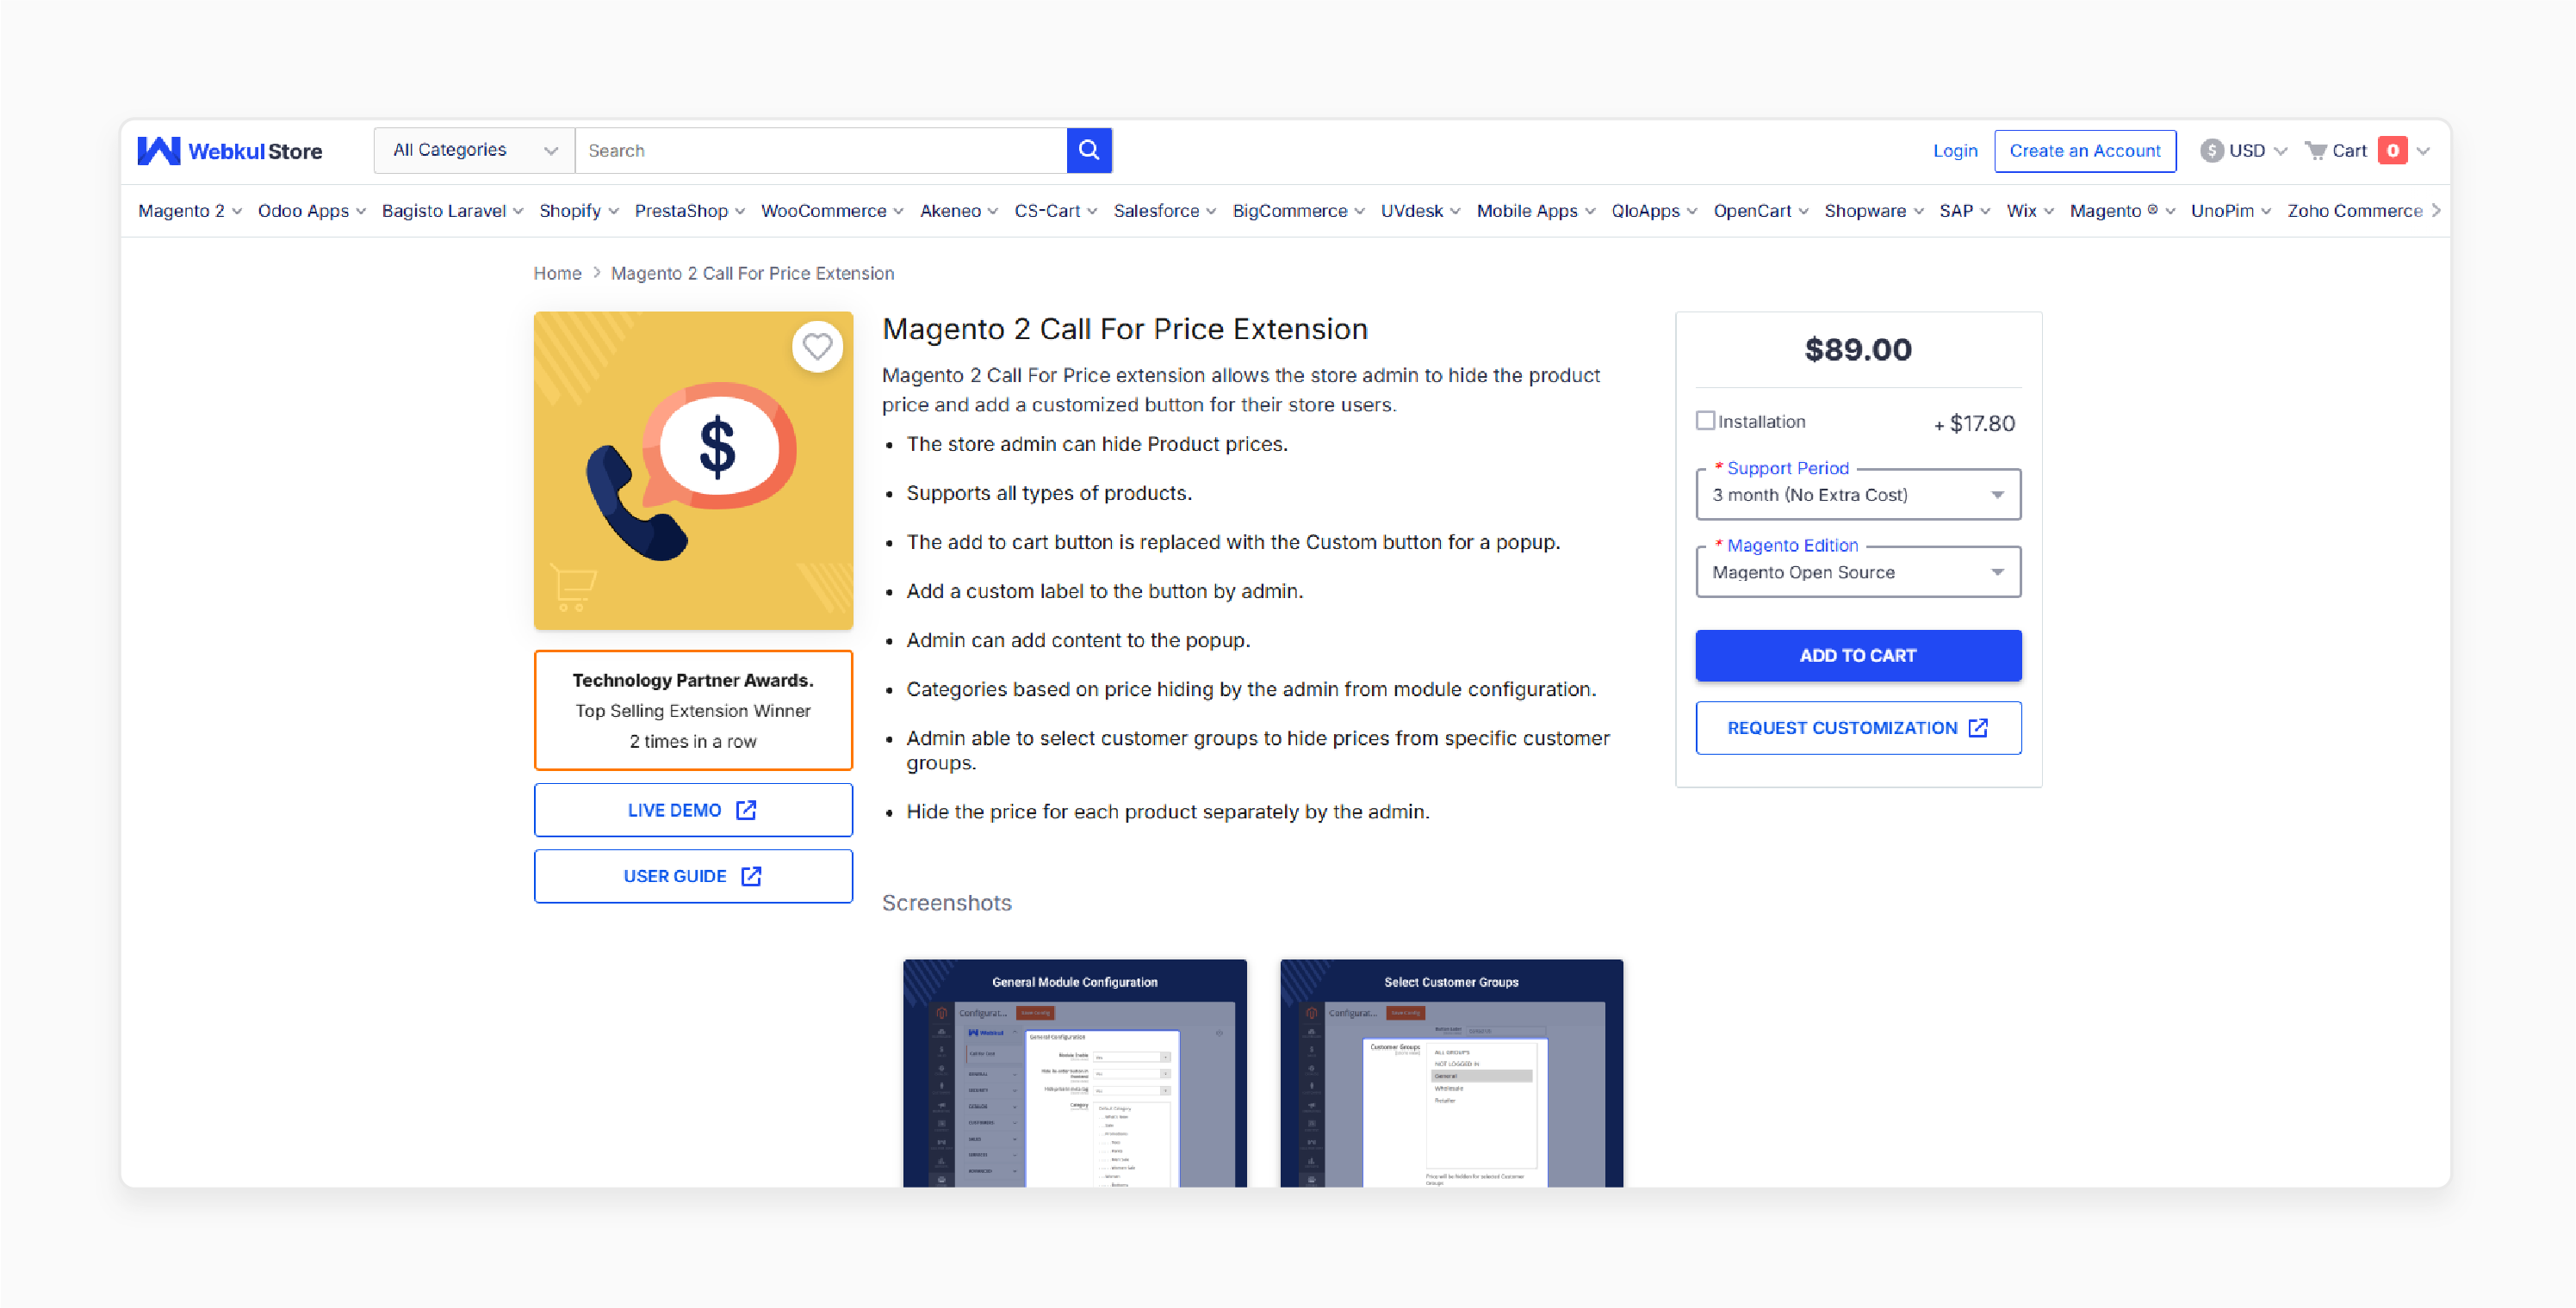Click the blue search magnifier button
The height and width of the screenshot is (1308, 2576).
1089,150
